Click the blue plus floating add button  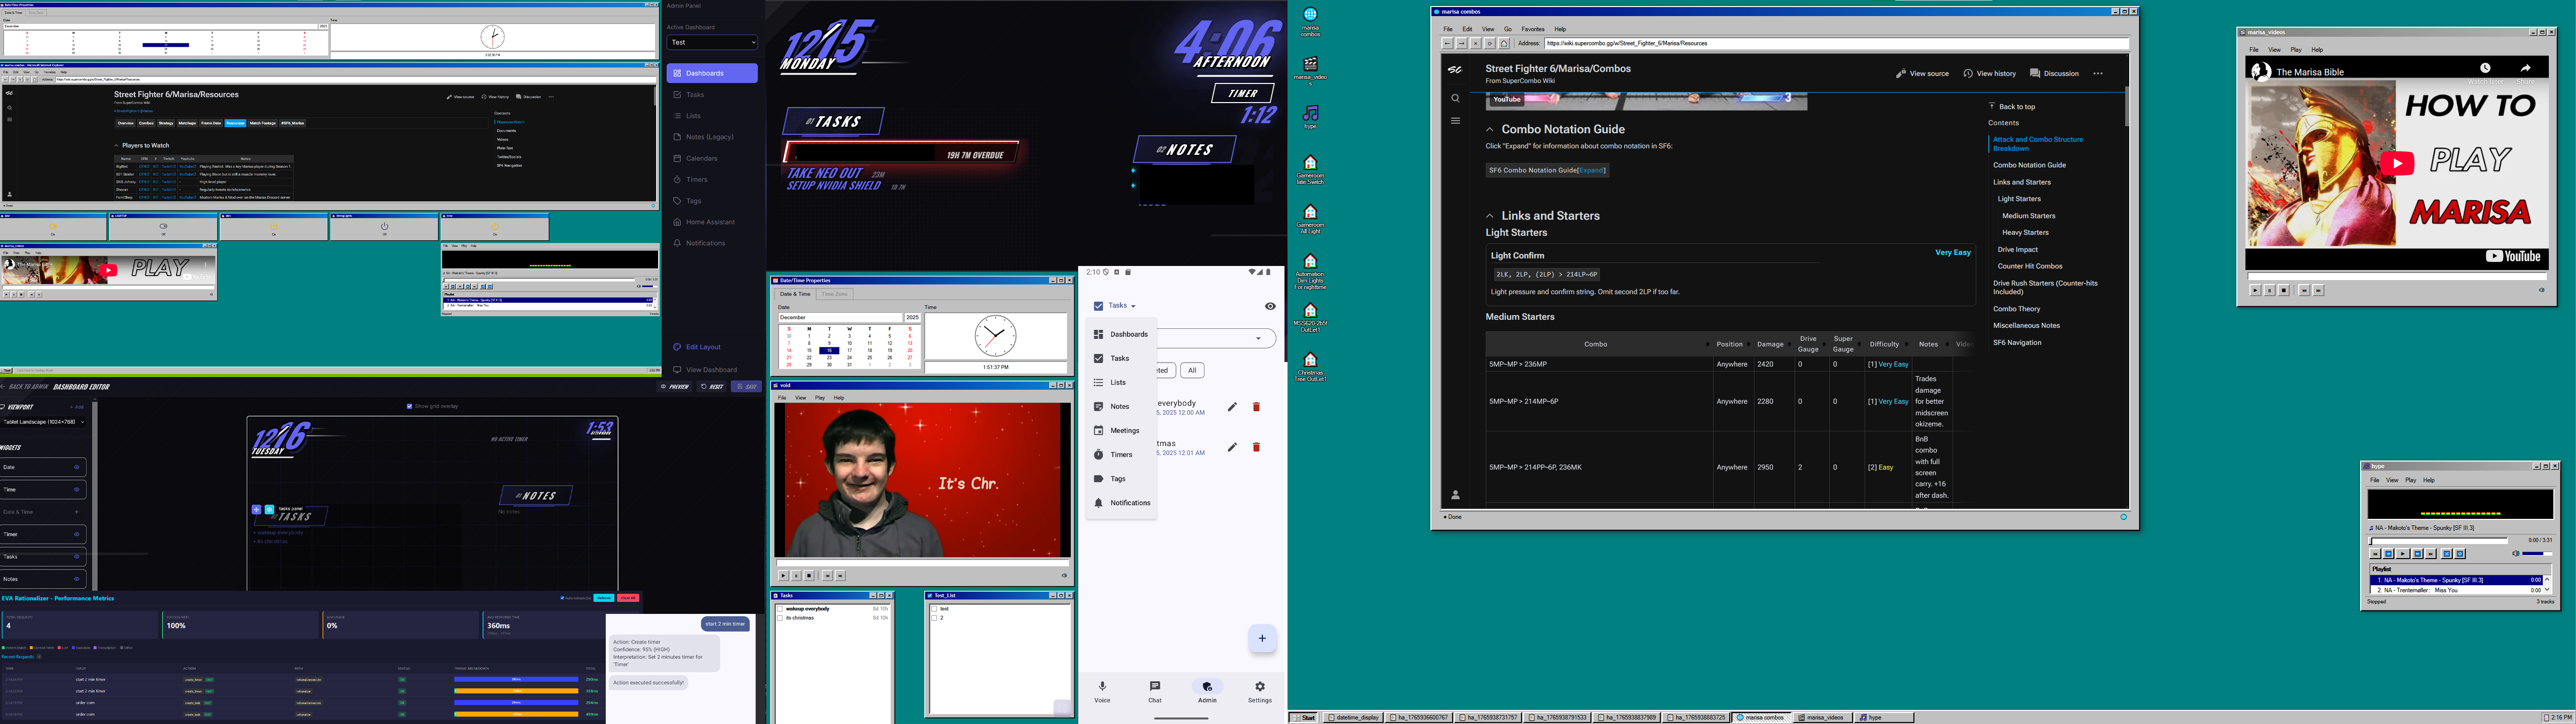coord(1262,638)
